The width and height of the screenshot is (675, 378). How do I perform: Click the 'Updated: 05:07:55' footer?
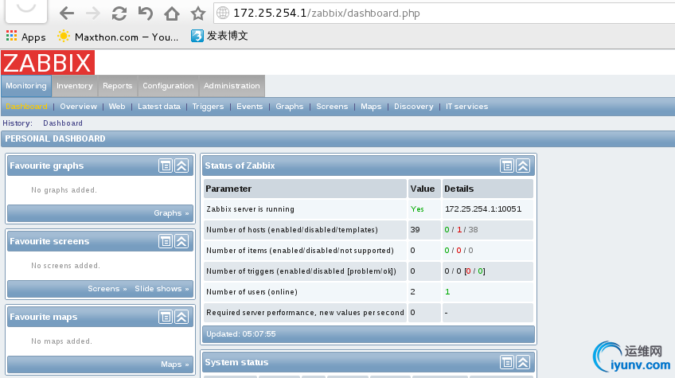click(x=368, y=334)
